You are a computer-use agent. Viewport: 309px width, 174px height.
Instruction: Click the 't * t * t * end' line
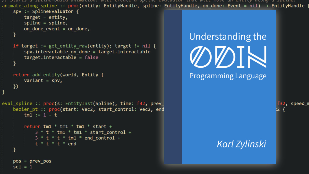click(x=56, y=144)
